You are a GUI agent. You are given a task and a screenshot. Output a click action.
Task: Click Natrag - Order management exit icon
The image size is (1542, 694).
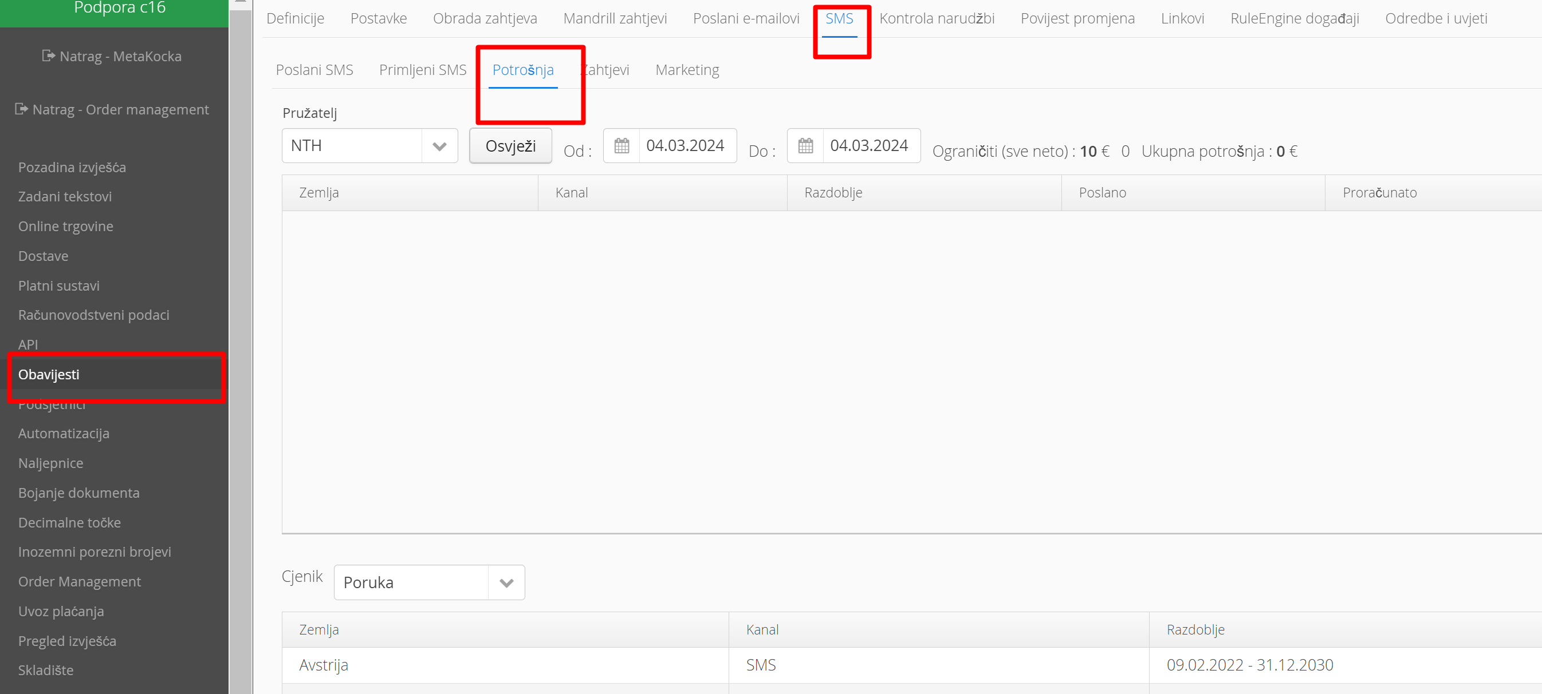21,109
